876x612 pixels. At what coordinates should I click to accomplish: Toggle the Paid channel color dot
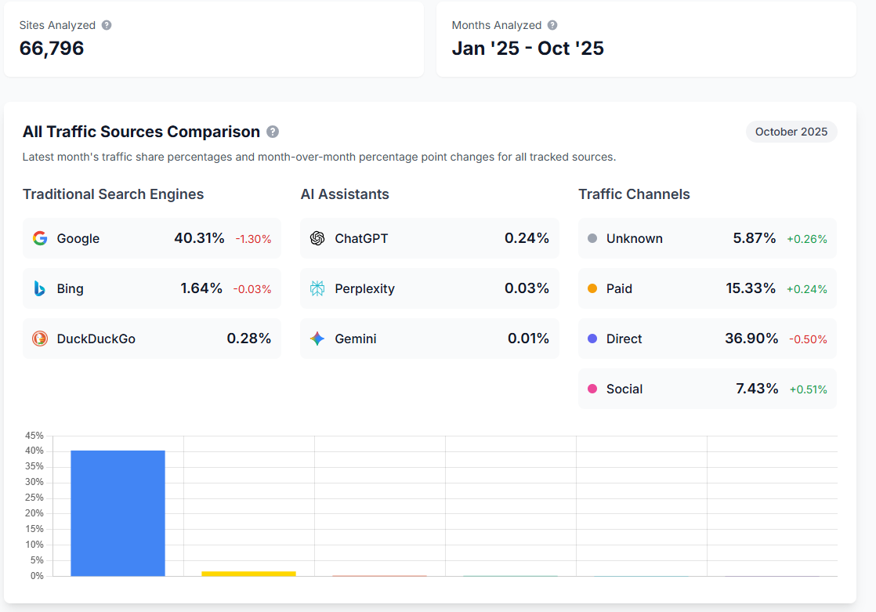[x=591, y=288]
